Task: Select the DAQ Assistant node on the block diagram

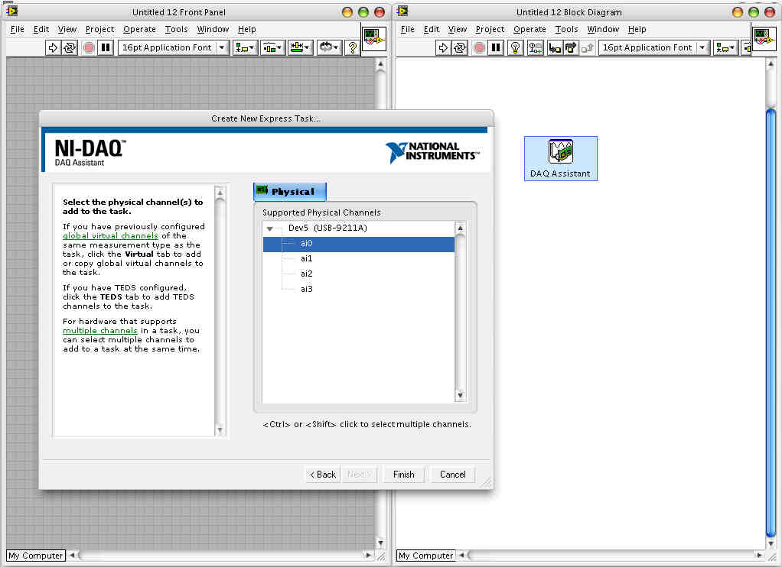Action: click(561, 158)
